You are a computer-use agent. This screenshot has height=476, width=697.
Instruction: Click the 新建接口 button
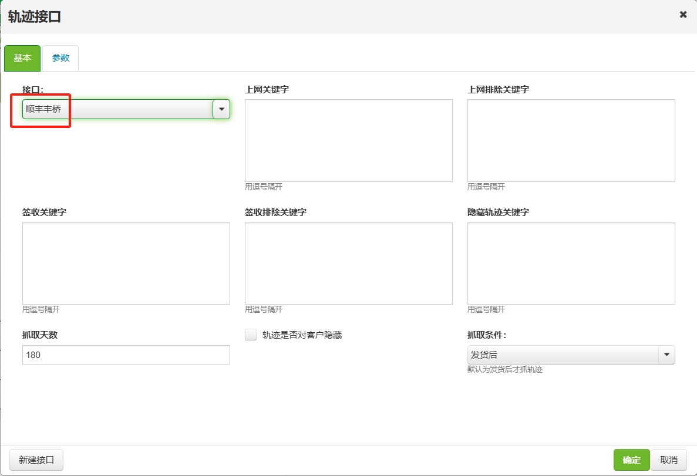pyautogui.click(x=36, y=460)
